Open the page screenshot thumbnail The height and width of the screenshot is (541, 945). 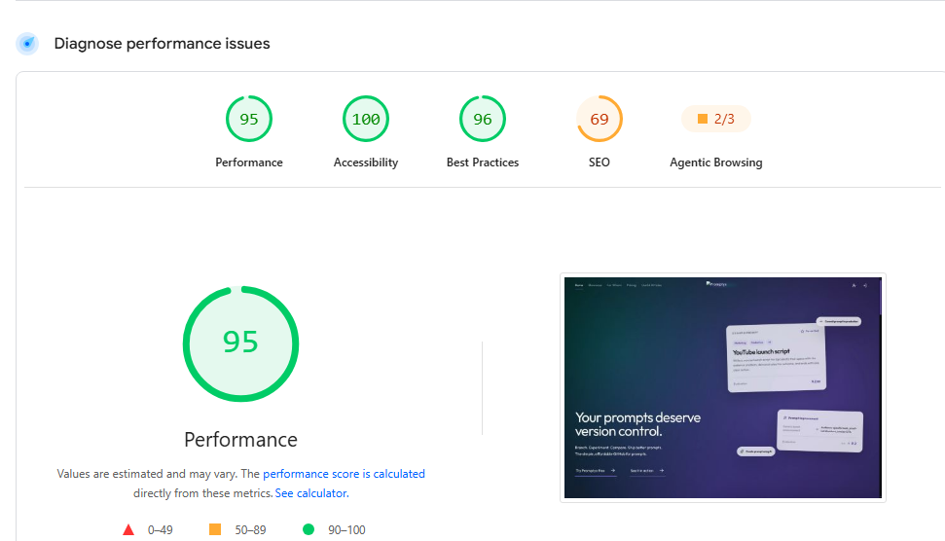[x=722, y=387]
